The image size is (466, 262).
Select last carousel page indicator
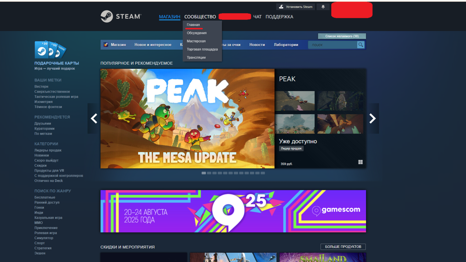(x=263, y=173)
